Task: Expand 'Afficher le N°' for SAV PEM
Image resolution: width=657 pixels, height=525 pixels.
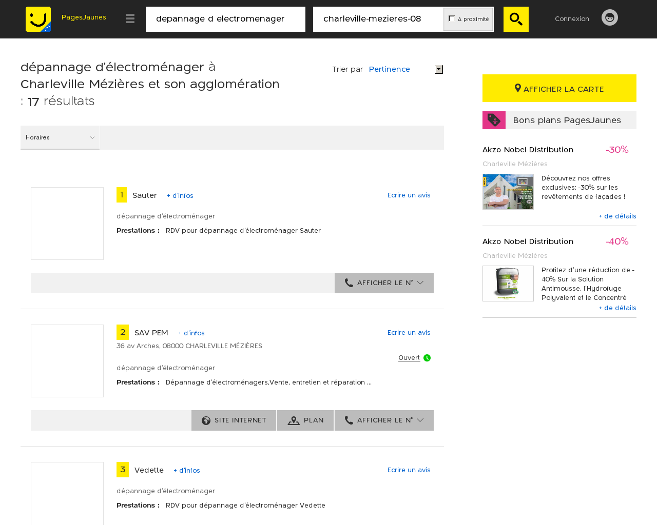Action: (384, 420)
